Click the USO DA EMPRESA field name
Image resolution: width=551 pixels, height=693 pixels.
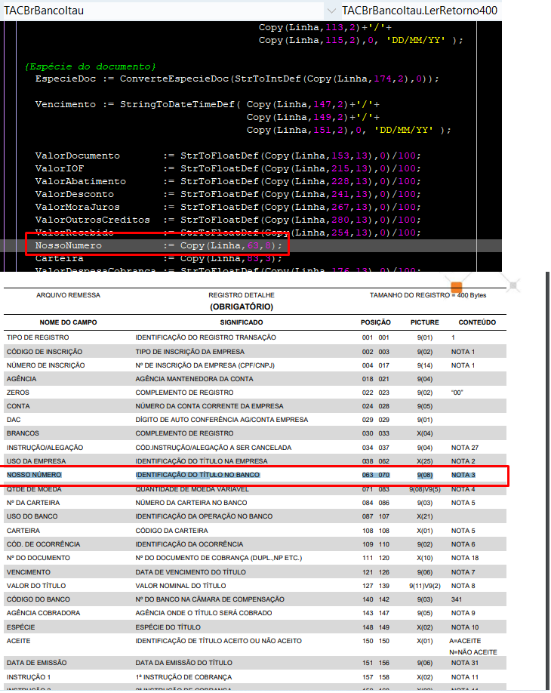click(x=35, y=461)
